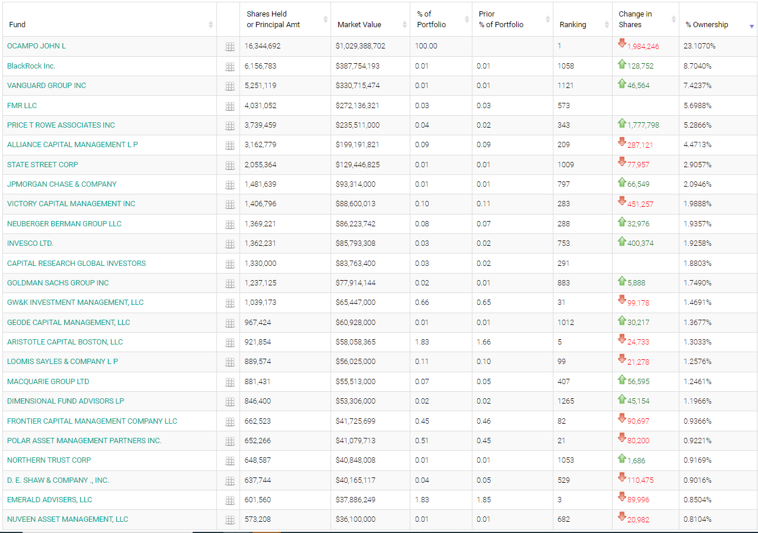The height and width of the screenshot is (533, 758).
Task: Open D. E. SHAW & COMPANY link
Action: 58,480
